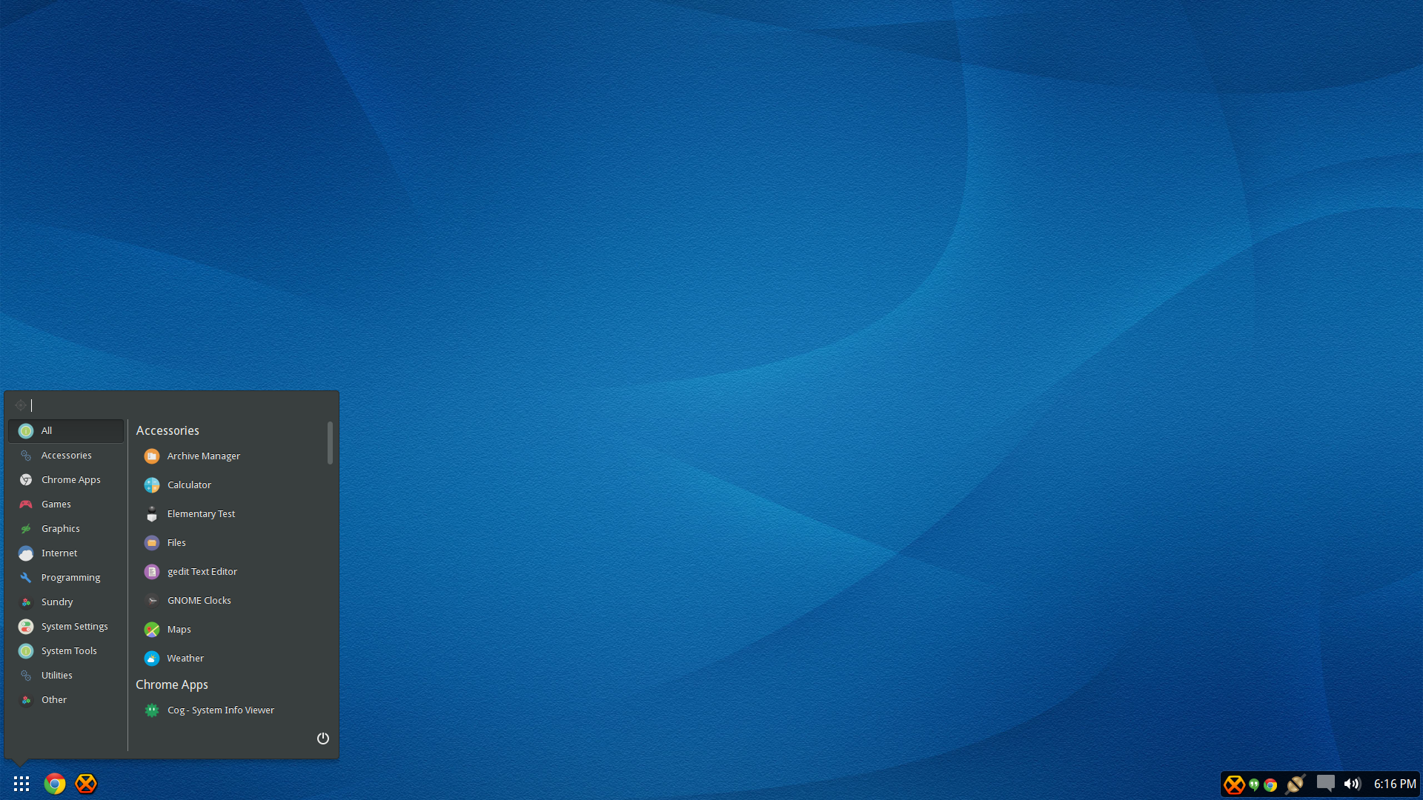
Task: Launch Cog - System Info Viewer
Action: tap(230, 710)
